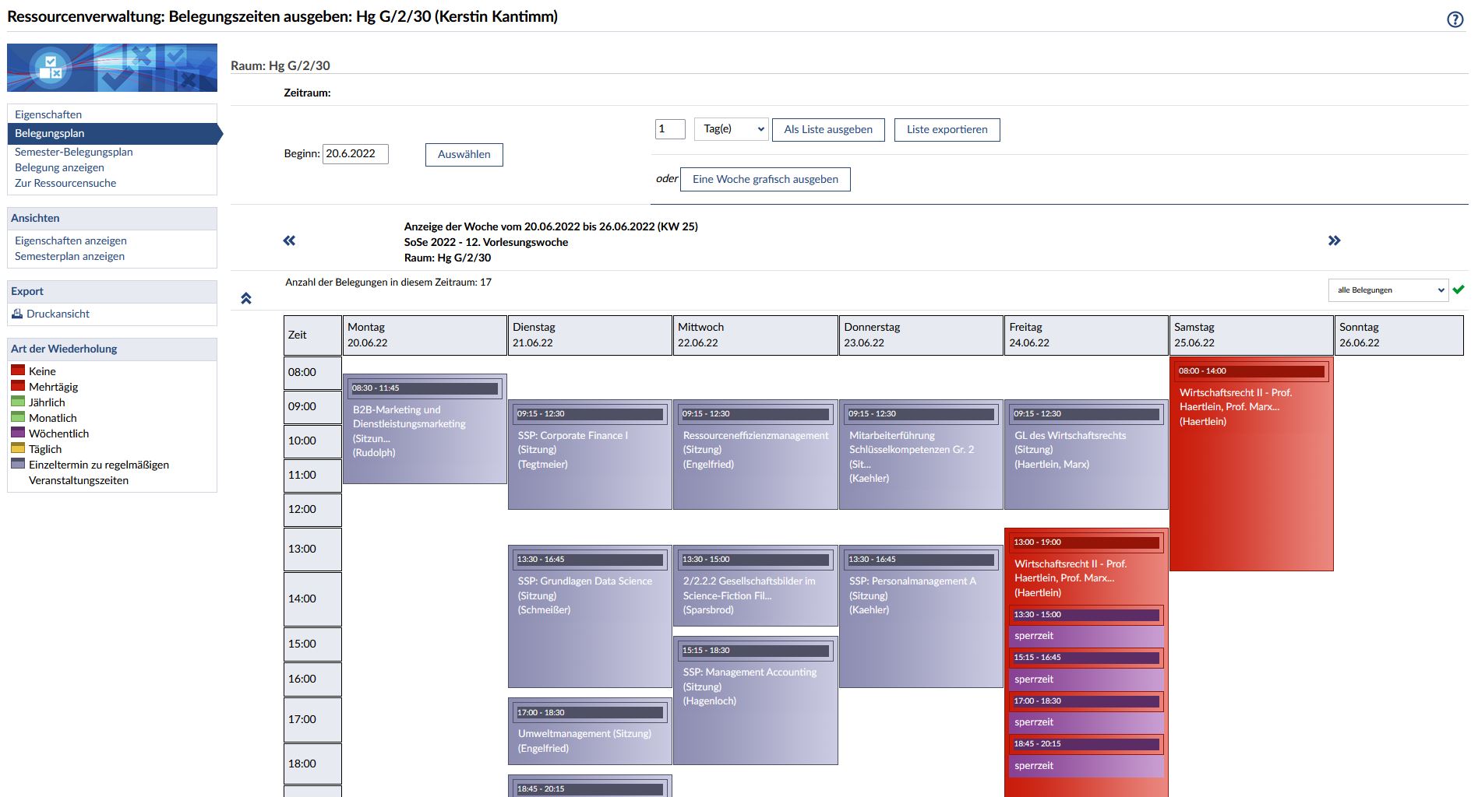Collapse schedule with double-up arrow icon
Image resolution: width=1478 pixels, height=797 pixels.
coord(246,298)
